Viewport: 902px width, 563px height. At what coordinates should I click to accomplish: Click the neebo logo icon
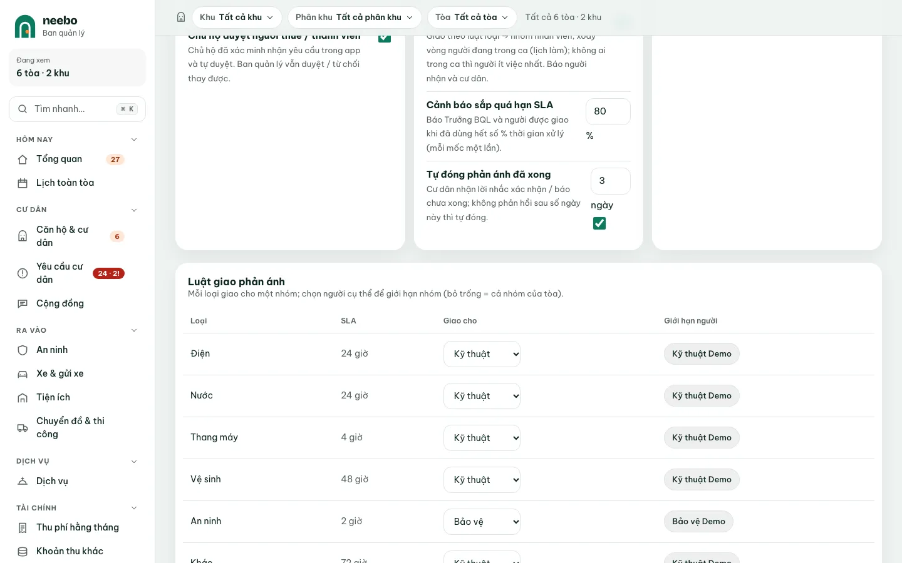pyautogui.click(x=25, y=26)
